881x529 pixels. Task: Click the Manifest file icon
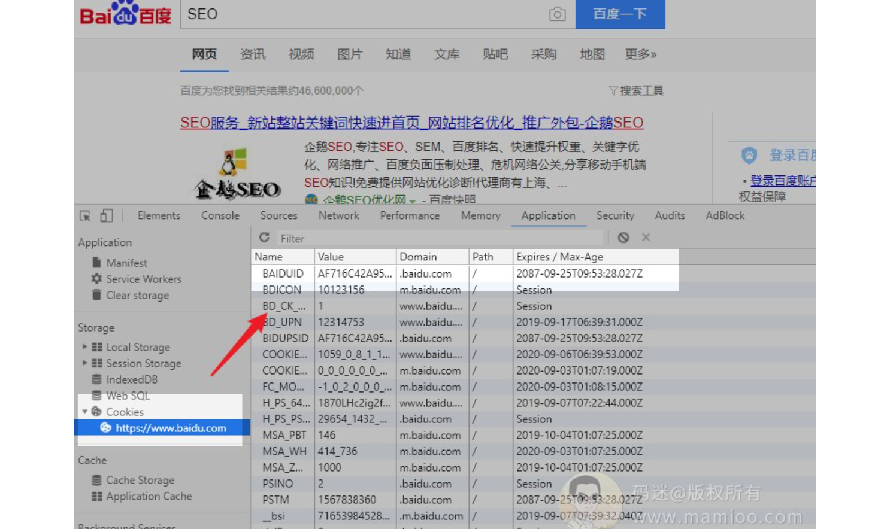[x=96, y=262]
